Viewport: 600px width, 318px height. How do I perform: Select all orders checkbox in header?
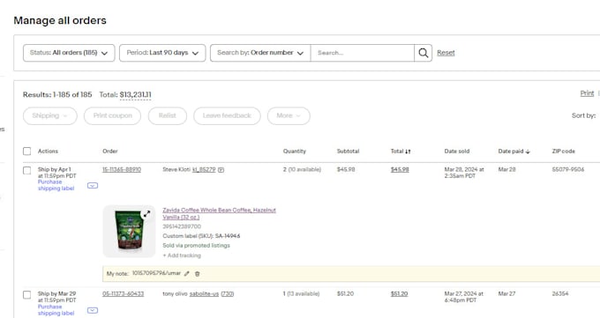click(x=26, y=152)
